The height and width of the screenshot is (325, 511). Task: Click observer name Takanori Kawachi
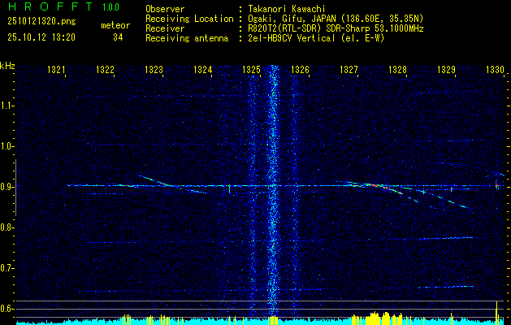tap(287, 9)
